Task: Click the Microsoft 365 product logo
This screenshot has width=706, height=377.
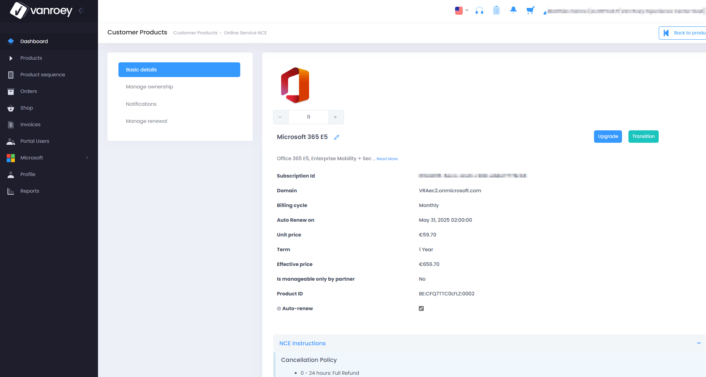Action: point(295,85)
